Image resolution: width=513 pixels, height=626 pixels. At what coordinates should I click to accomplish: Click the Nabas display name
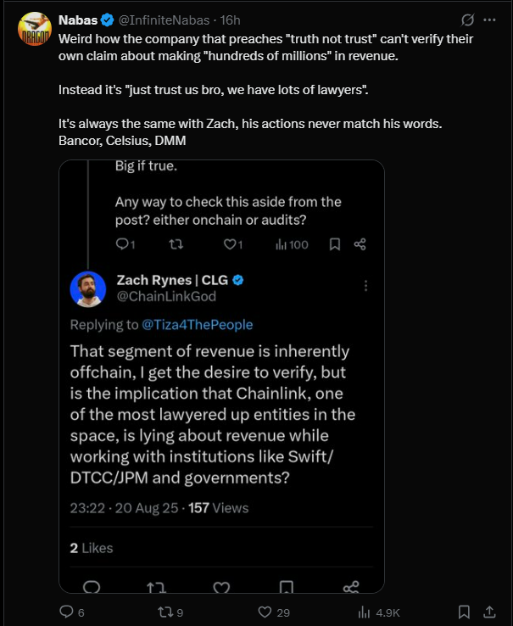tap(77, 20)
